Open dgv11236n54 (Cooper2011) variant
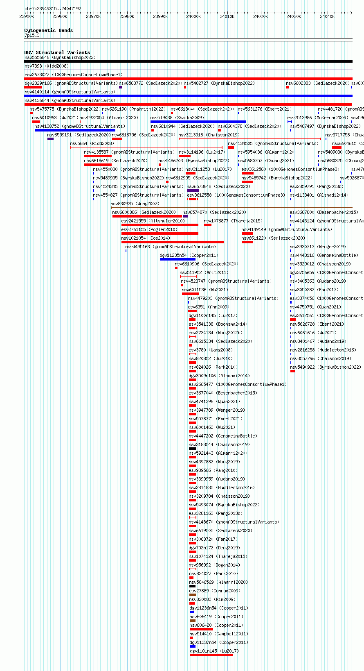 point(219,608)
